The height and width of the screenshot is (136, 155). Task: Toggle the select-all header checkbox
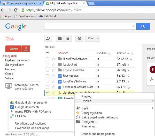point(48,53)
